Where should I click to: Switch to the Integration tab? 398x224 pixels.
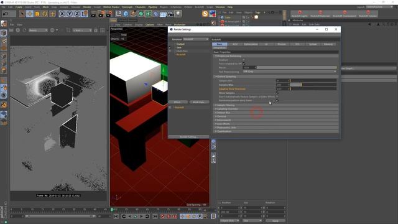click(x=220, y=48)
